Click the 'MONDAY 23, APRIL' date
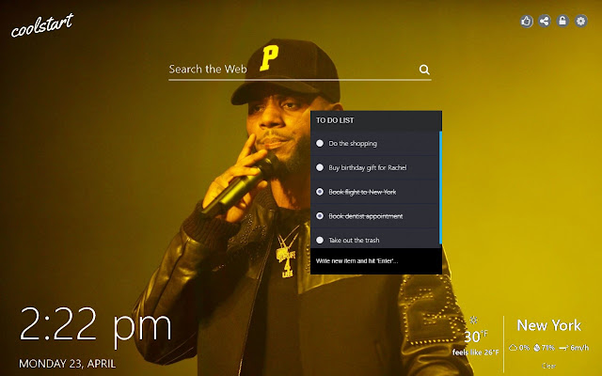The image size is (602, 376). (x=67, y=364)
